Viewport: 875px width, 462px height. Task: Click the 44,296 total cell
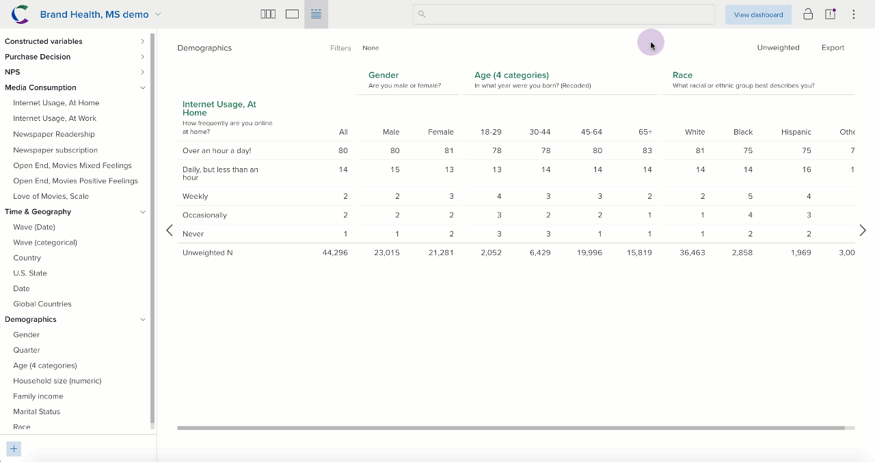pyautogui.click(x=335, y=253)
